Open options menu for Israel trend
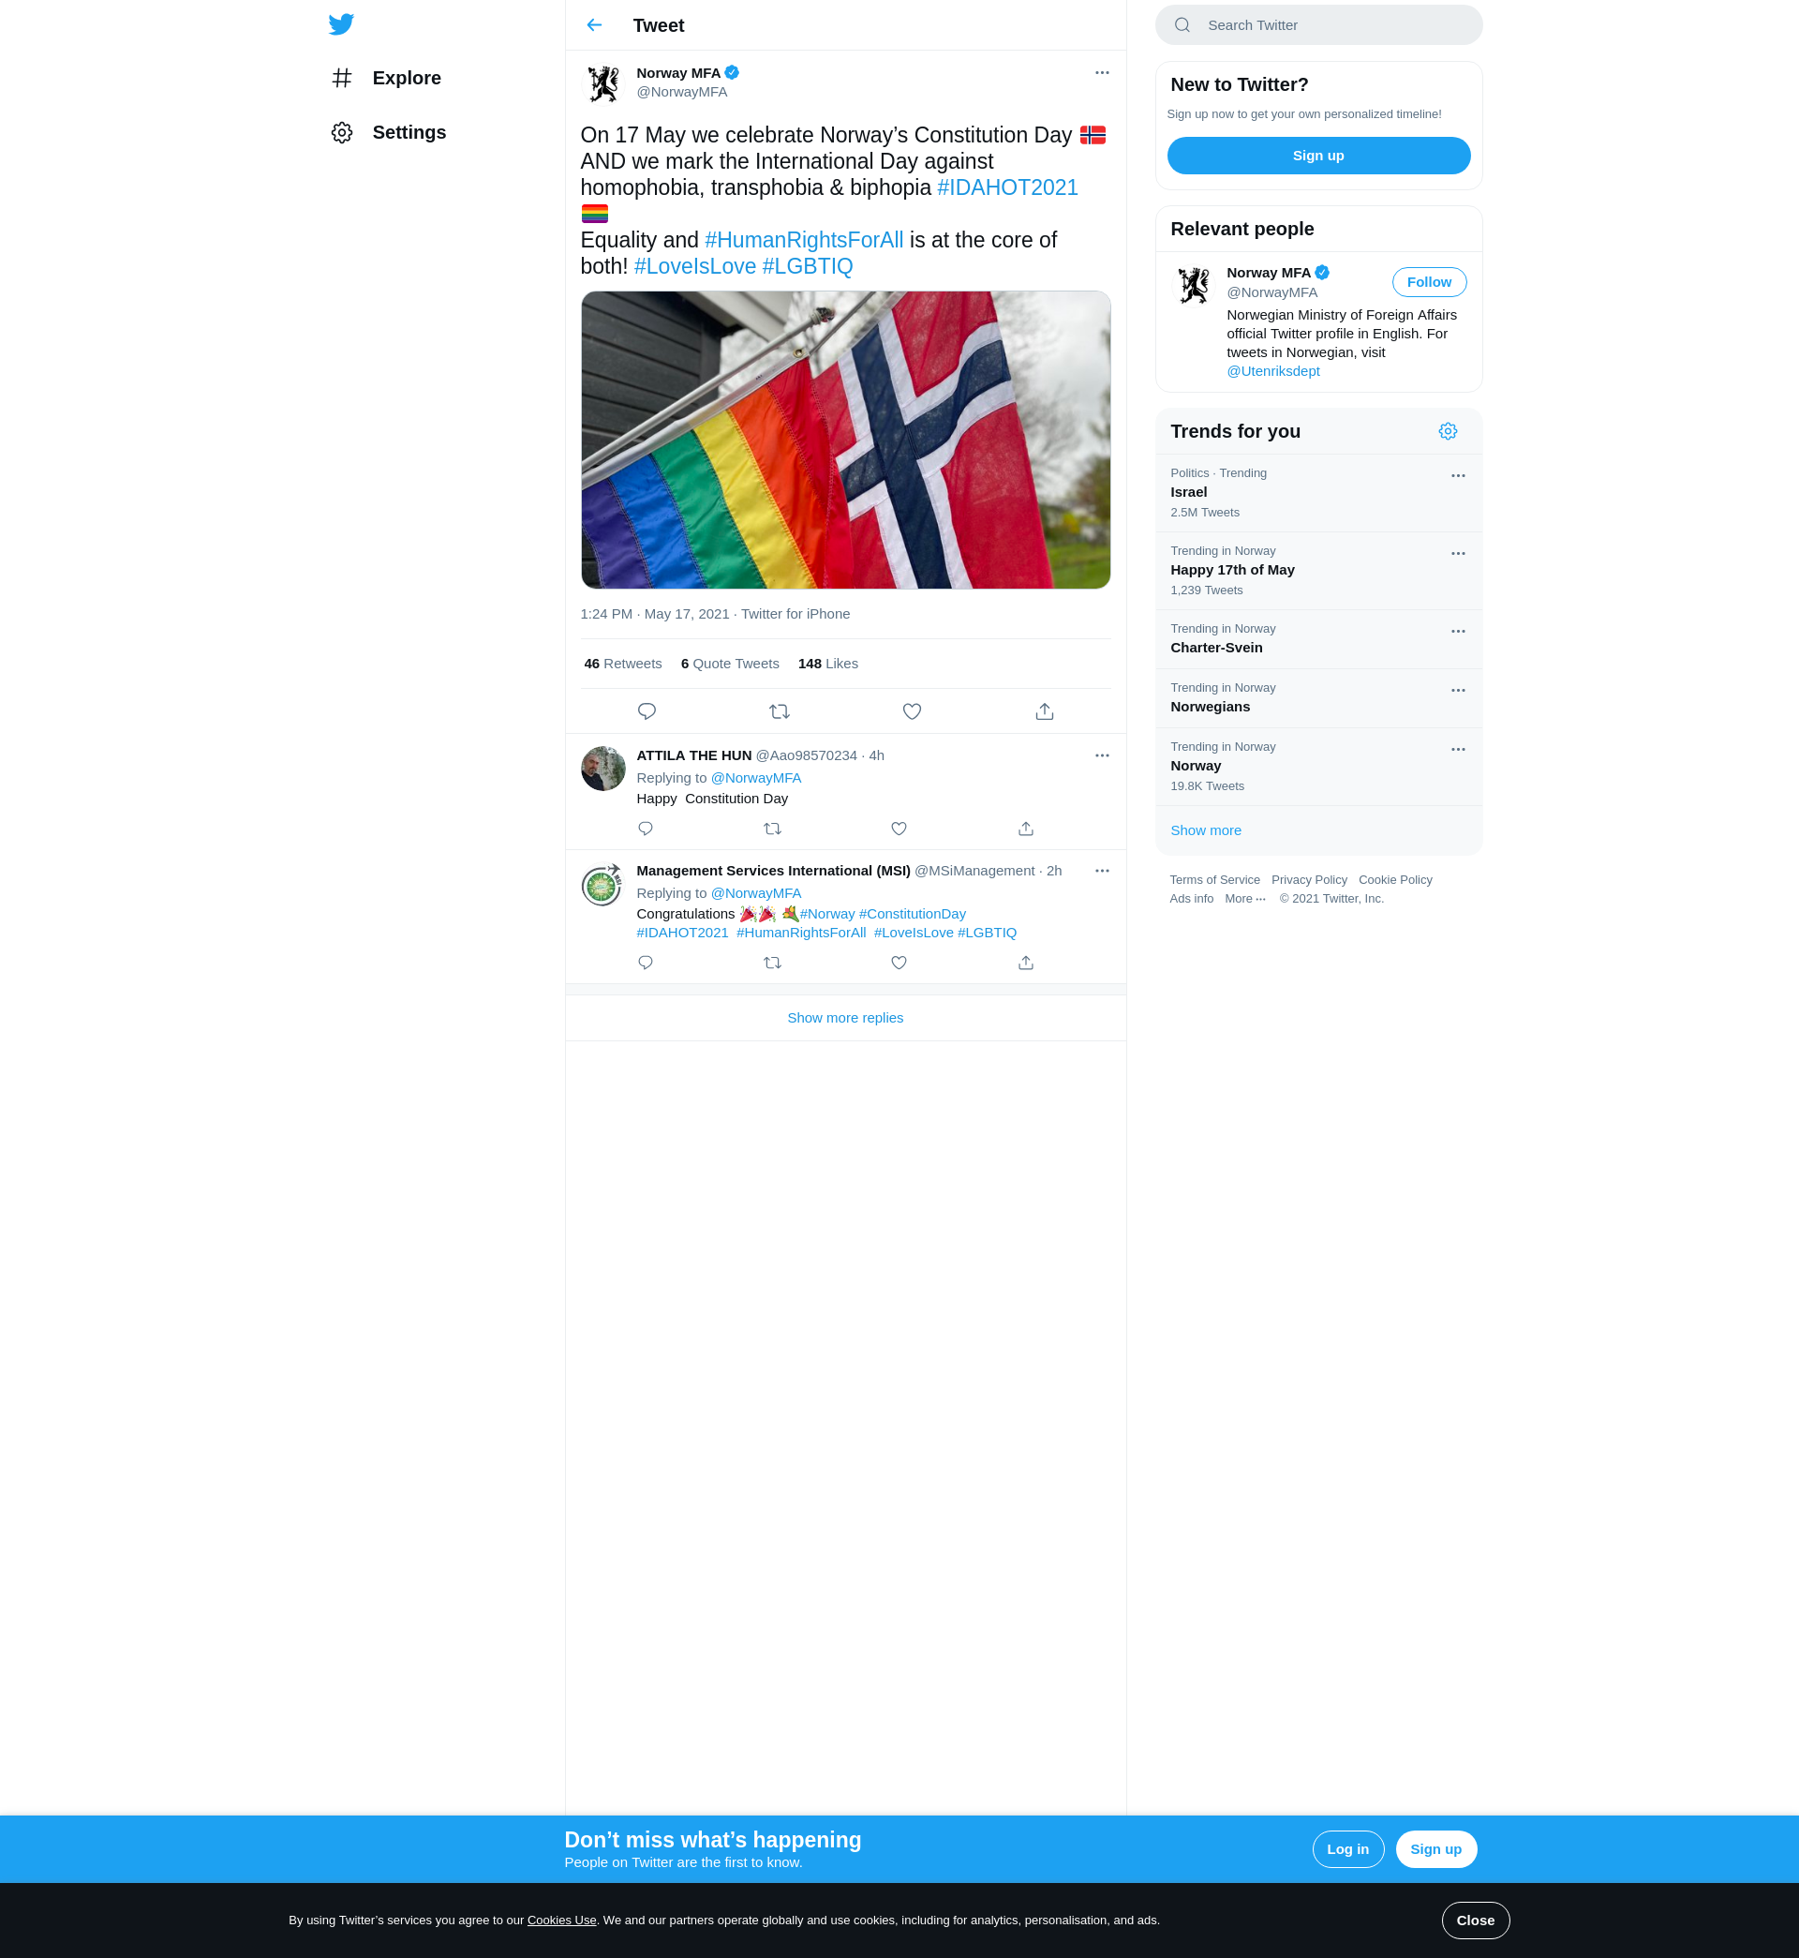 (1457, 476)
